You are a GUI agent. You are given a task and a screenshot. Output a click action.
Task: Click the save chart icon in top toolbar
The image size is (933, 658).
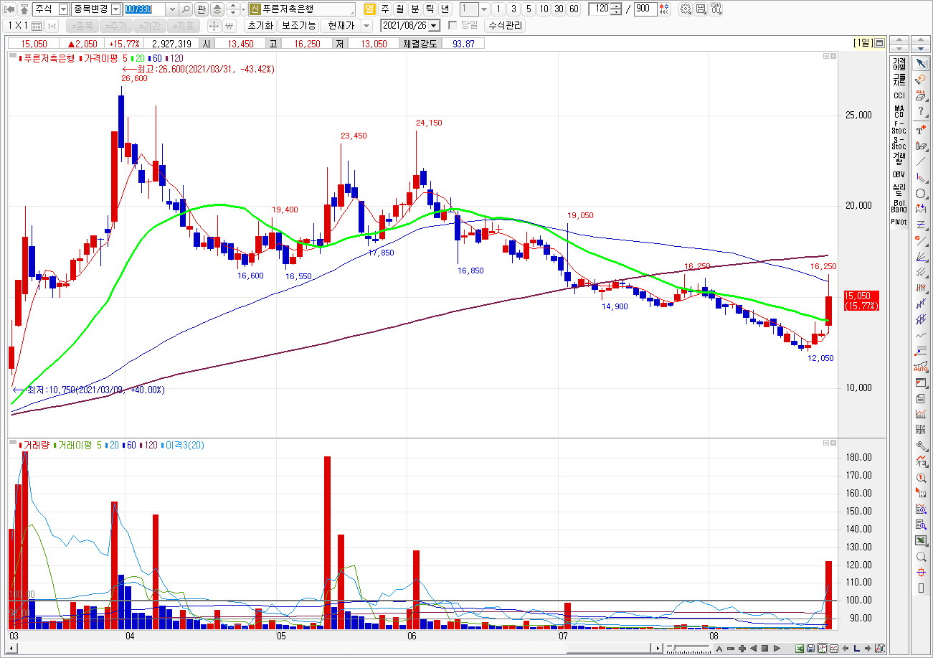(701, 9)
